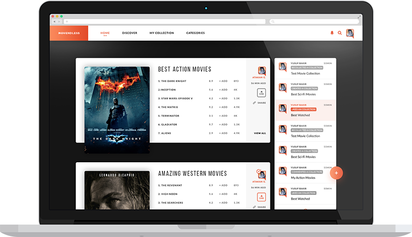
Task: Click the notifications bell icon
Action: click(332, 33)
